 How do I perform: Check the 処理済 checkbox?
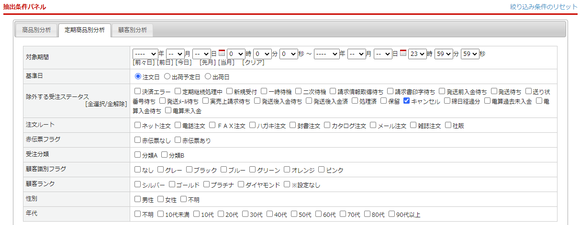355,101
